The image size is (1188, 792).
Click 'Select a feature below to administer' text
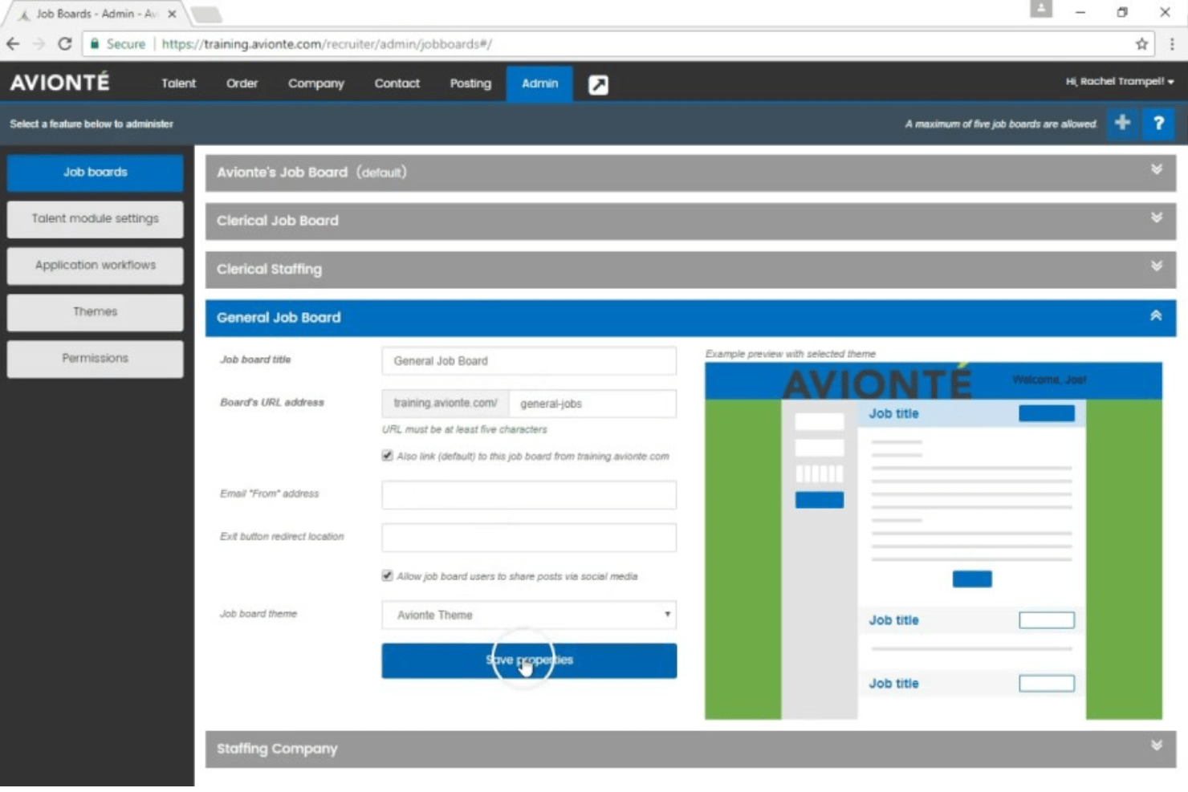pos(92,124)
